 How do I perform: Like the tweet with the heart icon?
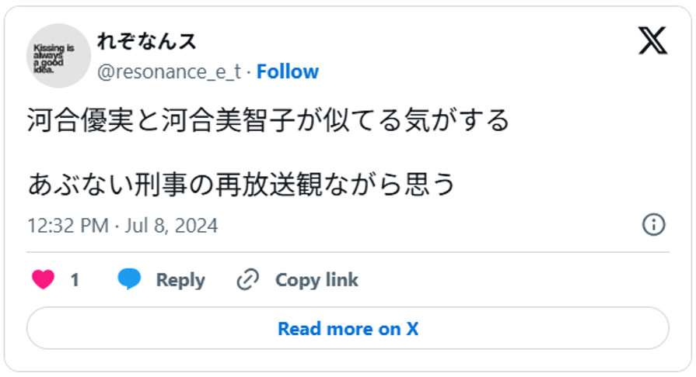[43, 280]
